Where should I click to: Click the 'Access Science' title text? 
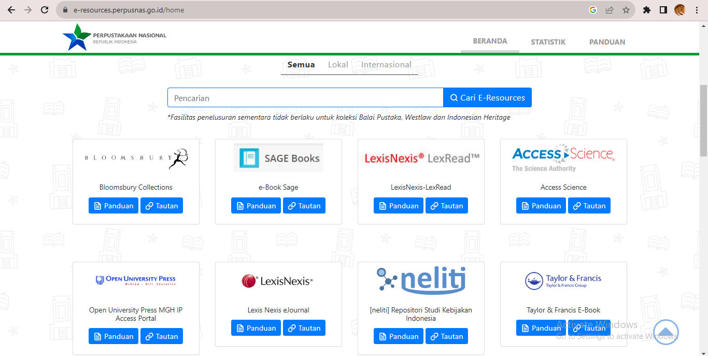[563, 187]
